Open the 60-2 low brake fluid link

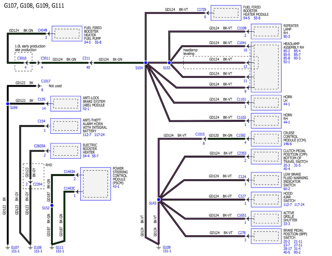[x=287, y=189]
